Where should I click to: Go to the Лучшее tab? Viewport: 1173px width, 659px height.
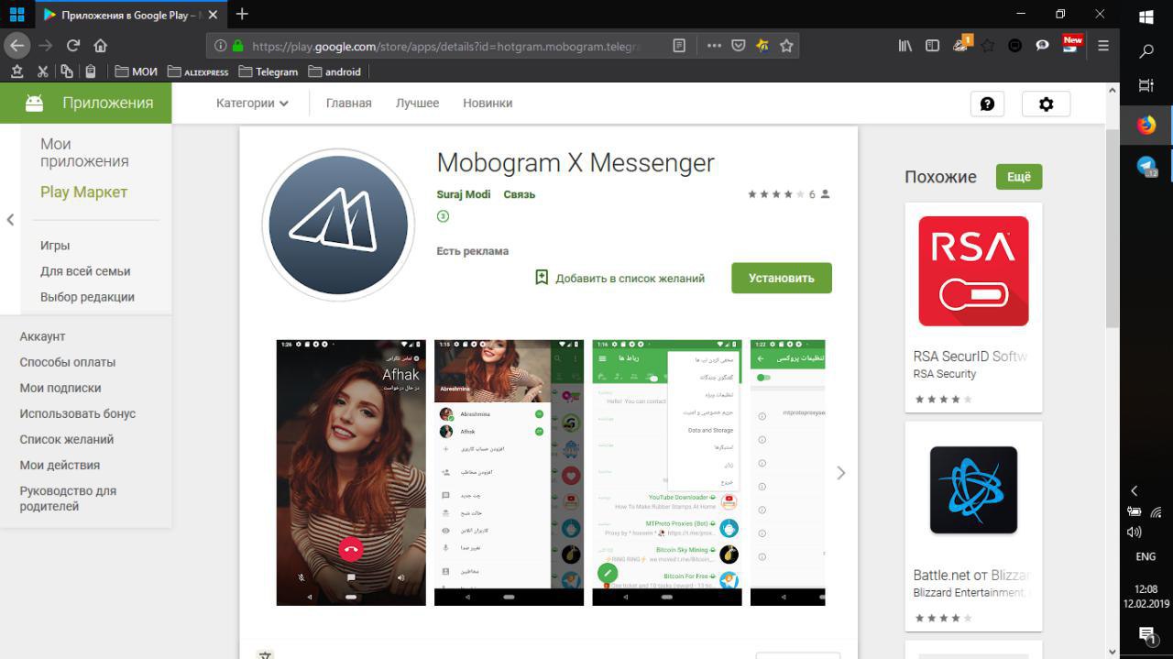[x=417, y=104]
